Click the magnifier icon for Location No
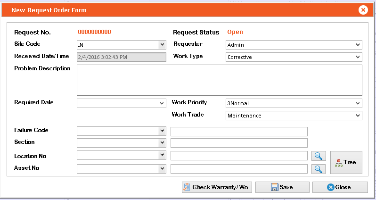 pyautogui.click(x=319, y=156)
